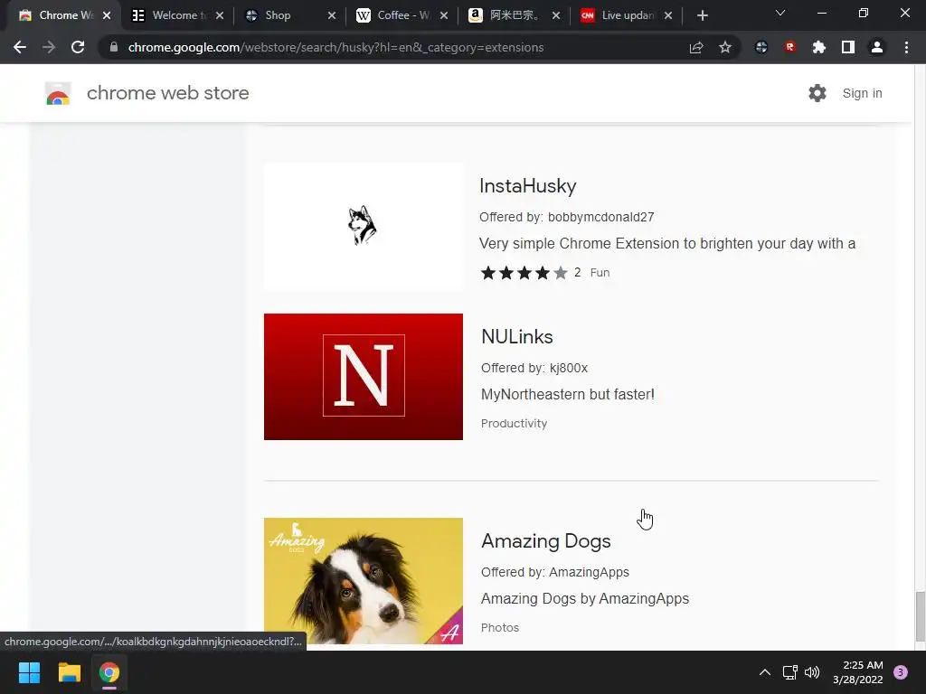This screenshot has height=694, width=926.
Task: Close the Amazon tab
Action: coord(556,15)
